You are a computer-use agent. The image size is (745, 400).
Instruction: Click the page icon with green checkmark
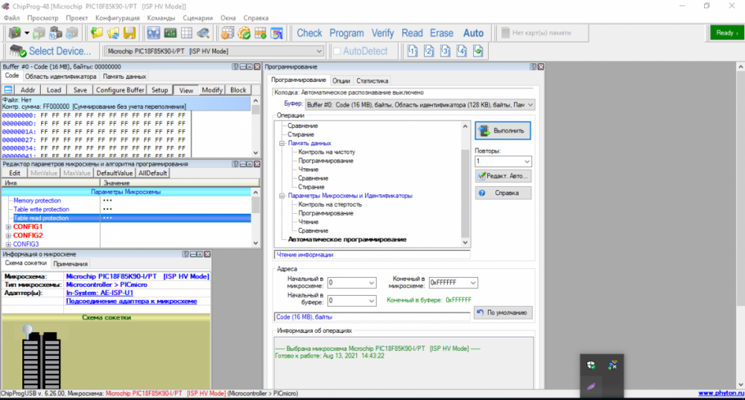coord(478,51)
